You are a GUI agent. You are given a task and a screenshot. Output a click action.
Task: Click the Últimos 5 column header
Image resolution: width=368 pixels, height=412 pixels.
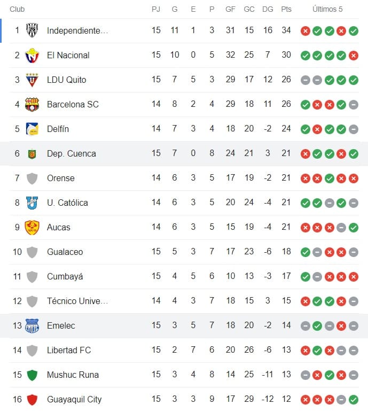coord(327,9)
